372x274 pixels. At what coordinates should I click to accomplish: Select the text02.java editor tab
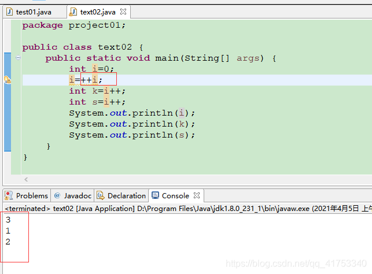click(98, 12)
